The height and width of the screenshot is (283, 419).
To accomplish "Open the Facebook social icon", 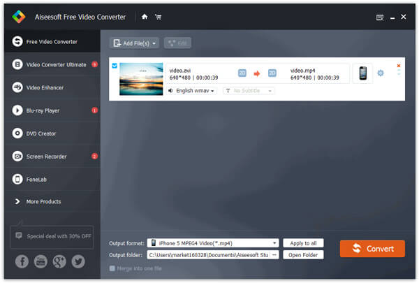I will pyautogui.click(x=21, y=261).
